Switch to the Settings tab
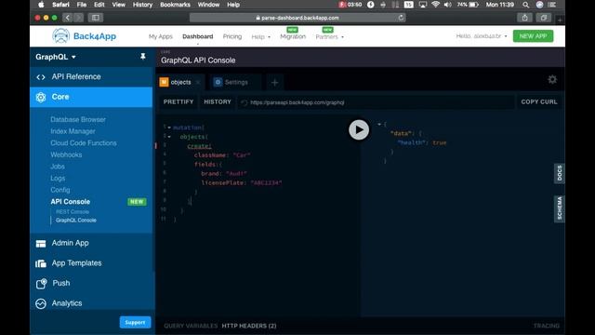The image size is (595, 335). click(236, 83)
